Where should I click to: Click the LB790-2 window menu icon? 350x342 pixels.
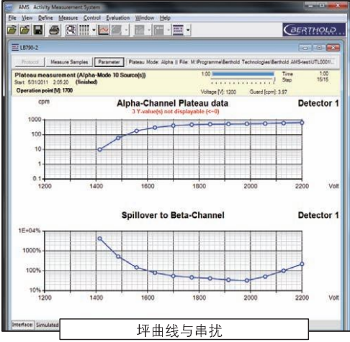tap(15, 48)
